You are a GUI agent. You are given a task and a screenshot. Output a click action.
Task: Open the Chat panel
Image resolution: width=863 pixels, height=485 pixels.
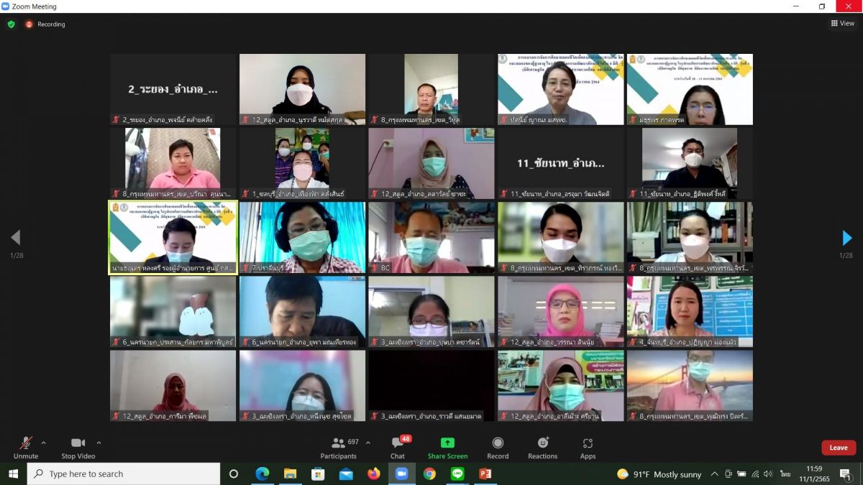pyautogui.click(x=398, y=447)
